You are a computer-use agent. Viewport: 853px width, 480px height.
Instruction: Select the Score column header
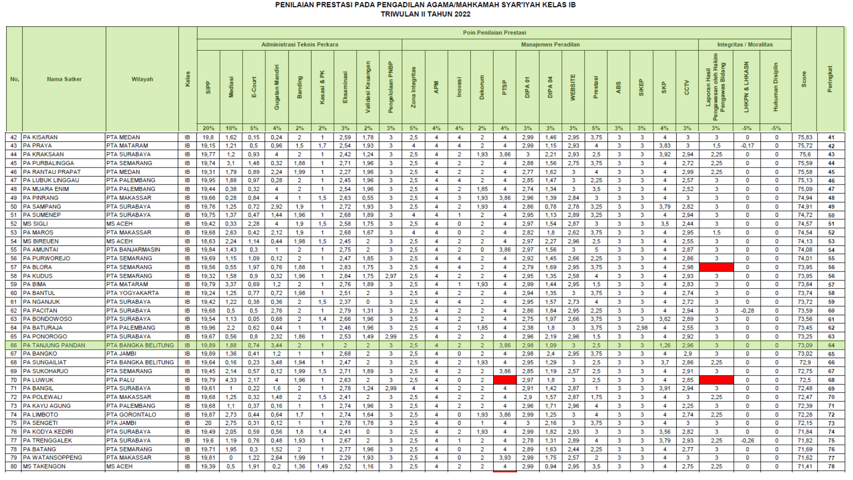pyautogui.click(x=804, y=79)
